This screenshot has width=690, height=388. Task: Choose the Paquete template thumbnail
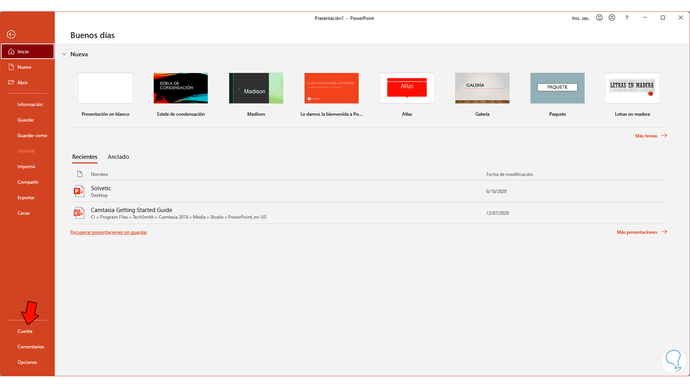(557, 88)
